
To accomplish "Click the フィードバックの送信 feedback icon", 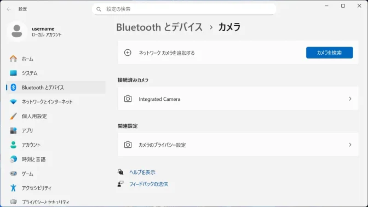I will click(x=120, y=184).
